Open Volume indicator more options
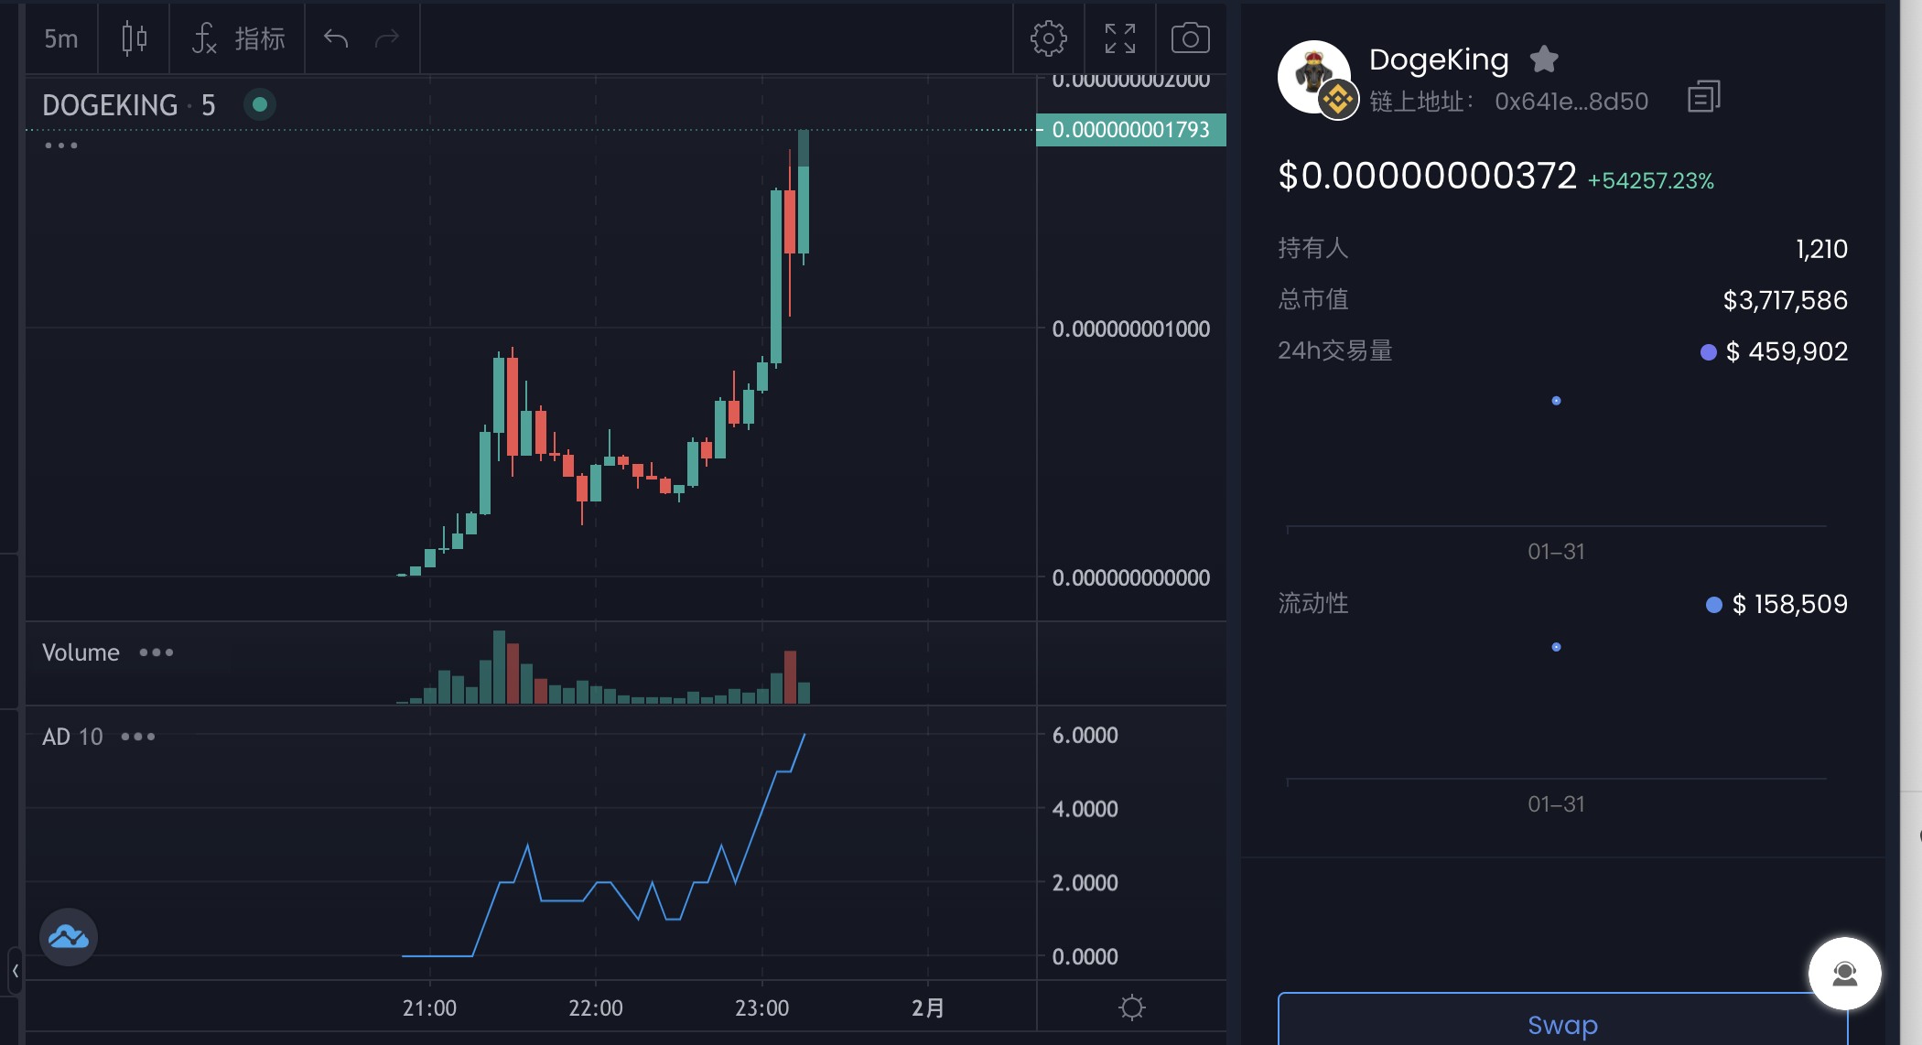Viewport: 1922px width, 1045px height. tap(157, 652)
